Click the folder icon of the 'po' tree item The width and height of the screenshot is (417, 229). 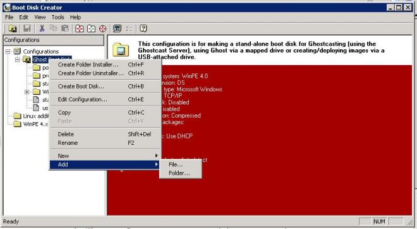click(x=37, y=68)
